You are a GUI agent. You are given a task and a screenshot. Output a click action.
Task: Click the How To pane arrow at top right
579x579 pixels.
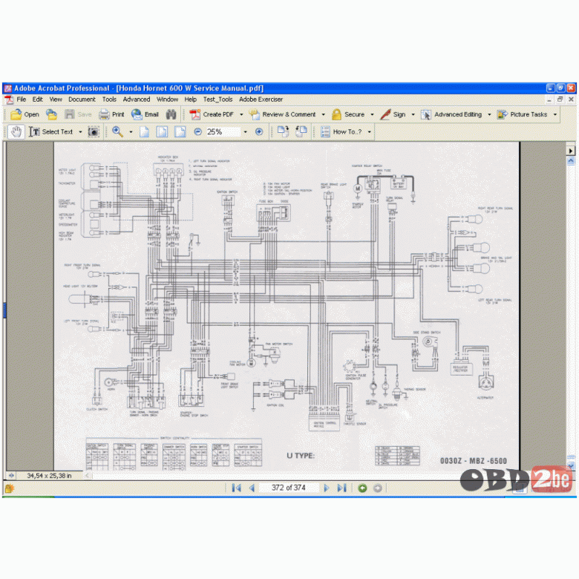point(571,151)
